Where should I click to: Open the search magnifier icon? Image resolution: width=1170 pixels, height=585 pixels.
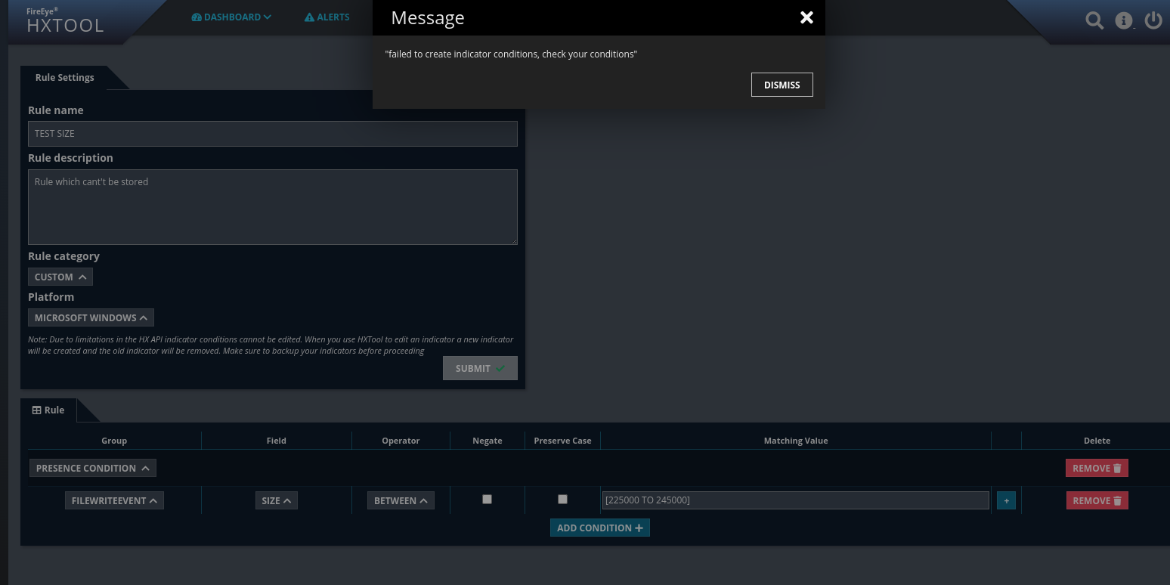click(1094, 20)
